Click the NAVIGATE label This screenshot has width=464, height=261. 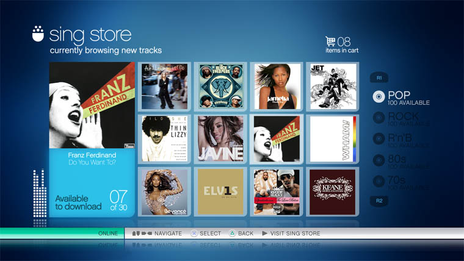[x=168, y=233]
